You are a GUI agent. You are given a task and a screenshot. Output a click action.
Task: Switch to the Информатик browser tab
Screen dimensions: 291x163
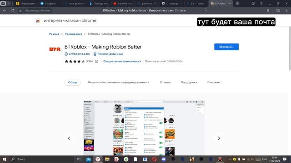click(25, 3)
